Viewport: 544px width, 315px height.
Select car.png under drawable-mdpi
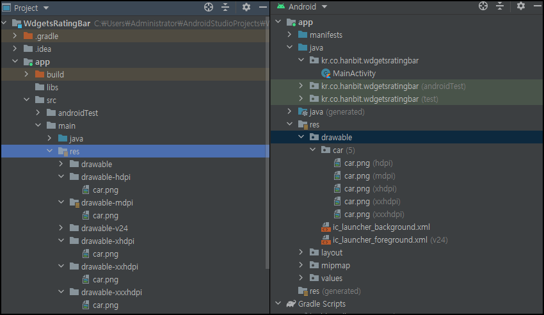[x=106, y=216]
